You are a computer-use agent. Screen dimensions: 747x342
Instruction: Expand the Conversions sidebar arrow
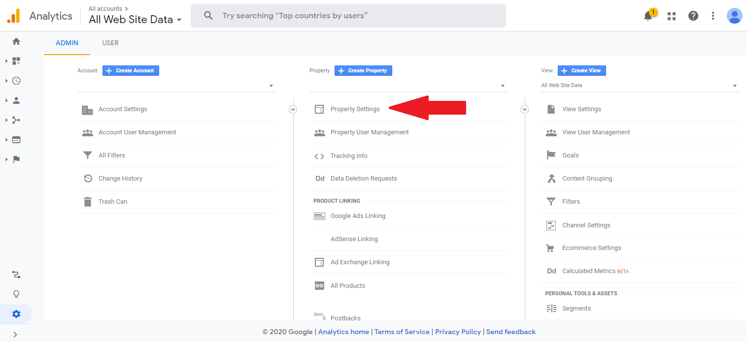pos(7,159)
